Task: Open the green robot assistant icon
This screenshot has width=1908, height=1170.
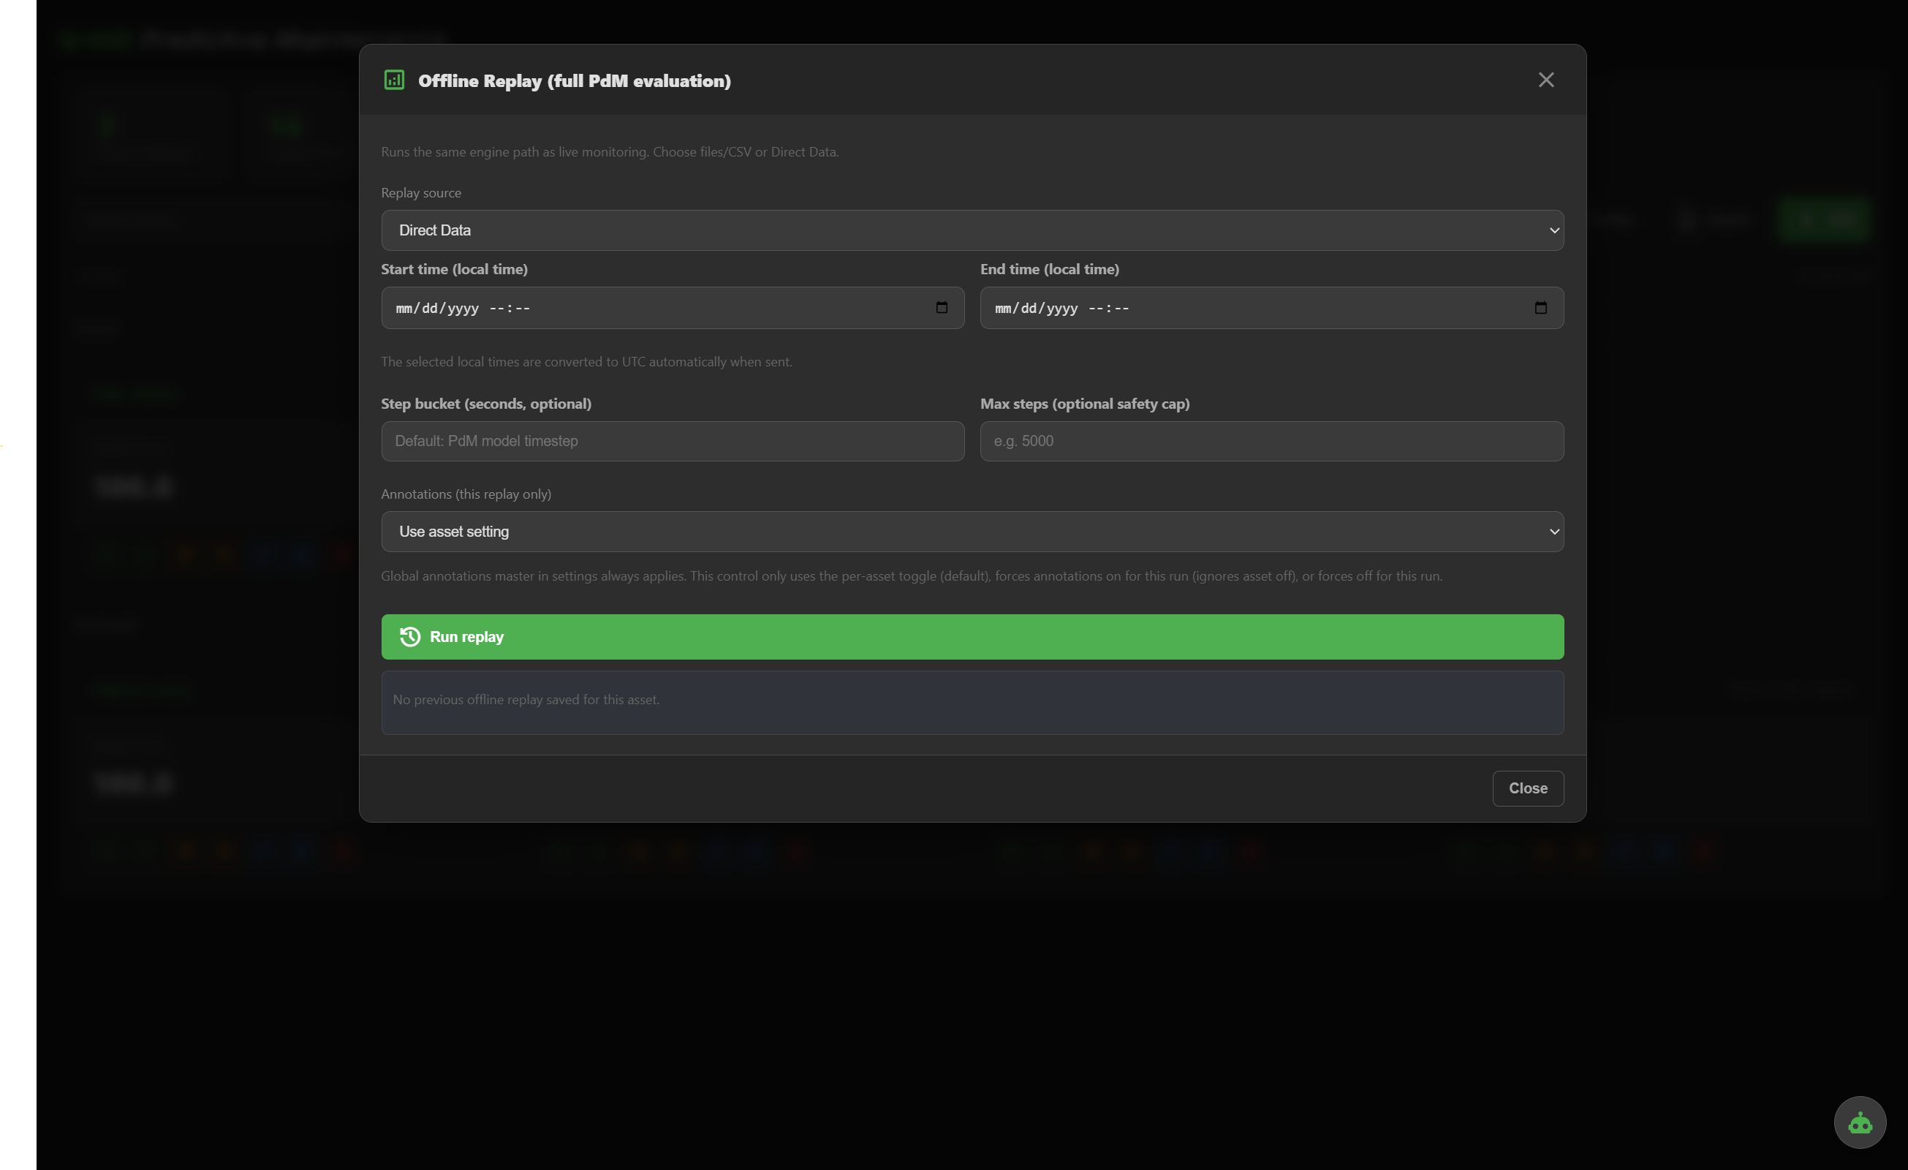Action: 1859,1122
